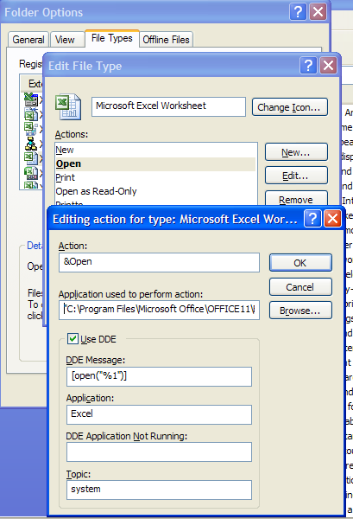Switch to the General tab
The image size is (353, 519).
tap(28, 40)
